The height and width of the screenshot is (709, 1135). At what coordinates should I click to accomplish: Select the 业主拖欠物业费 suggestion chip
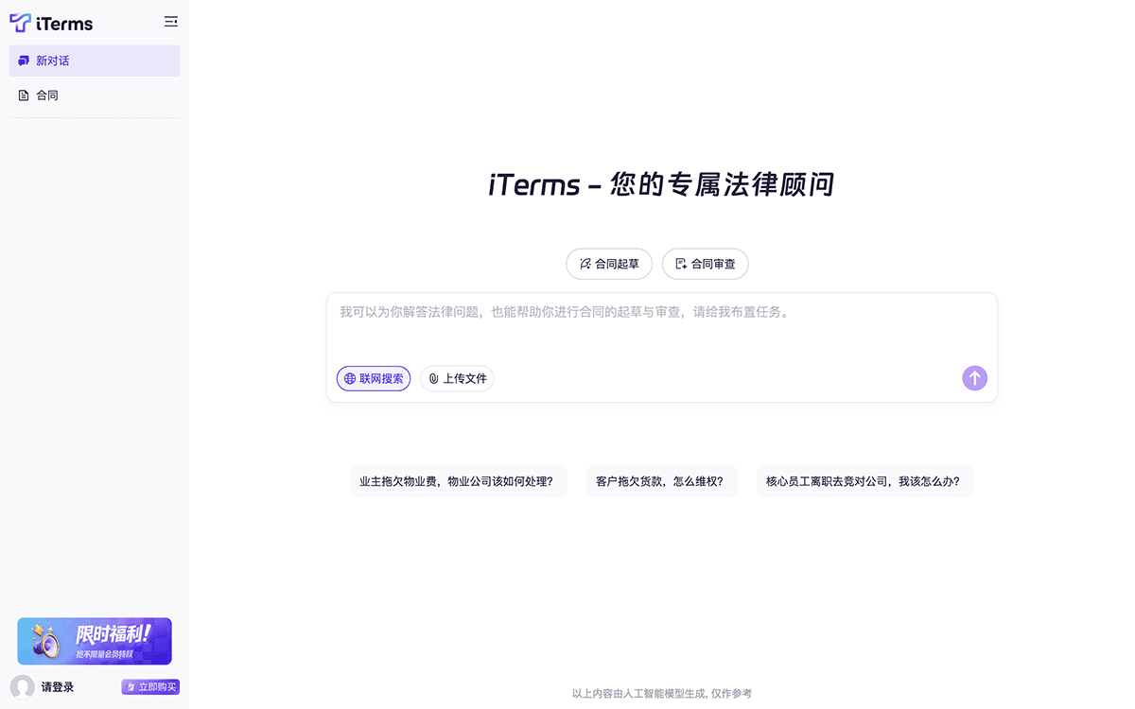459,481
